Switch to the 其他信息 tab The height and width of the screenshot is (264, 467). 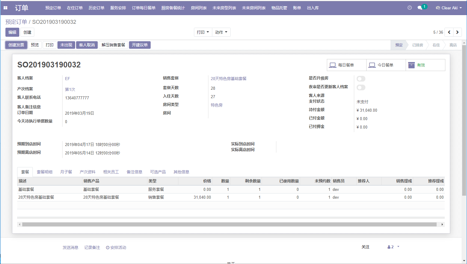181,172
